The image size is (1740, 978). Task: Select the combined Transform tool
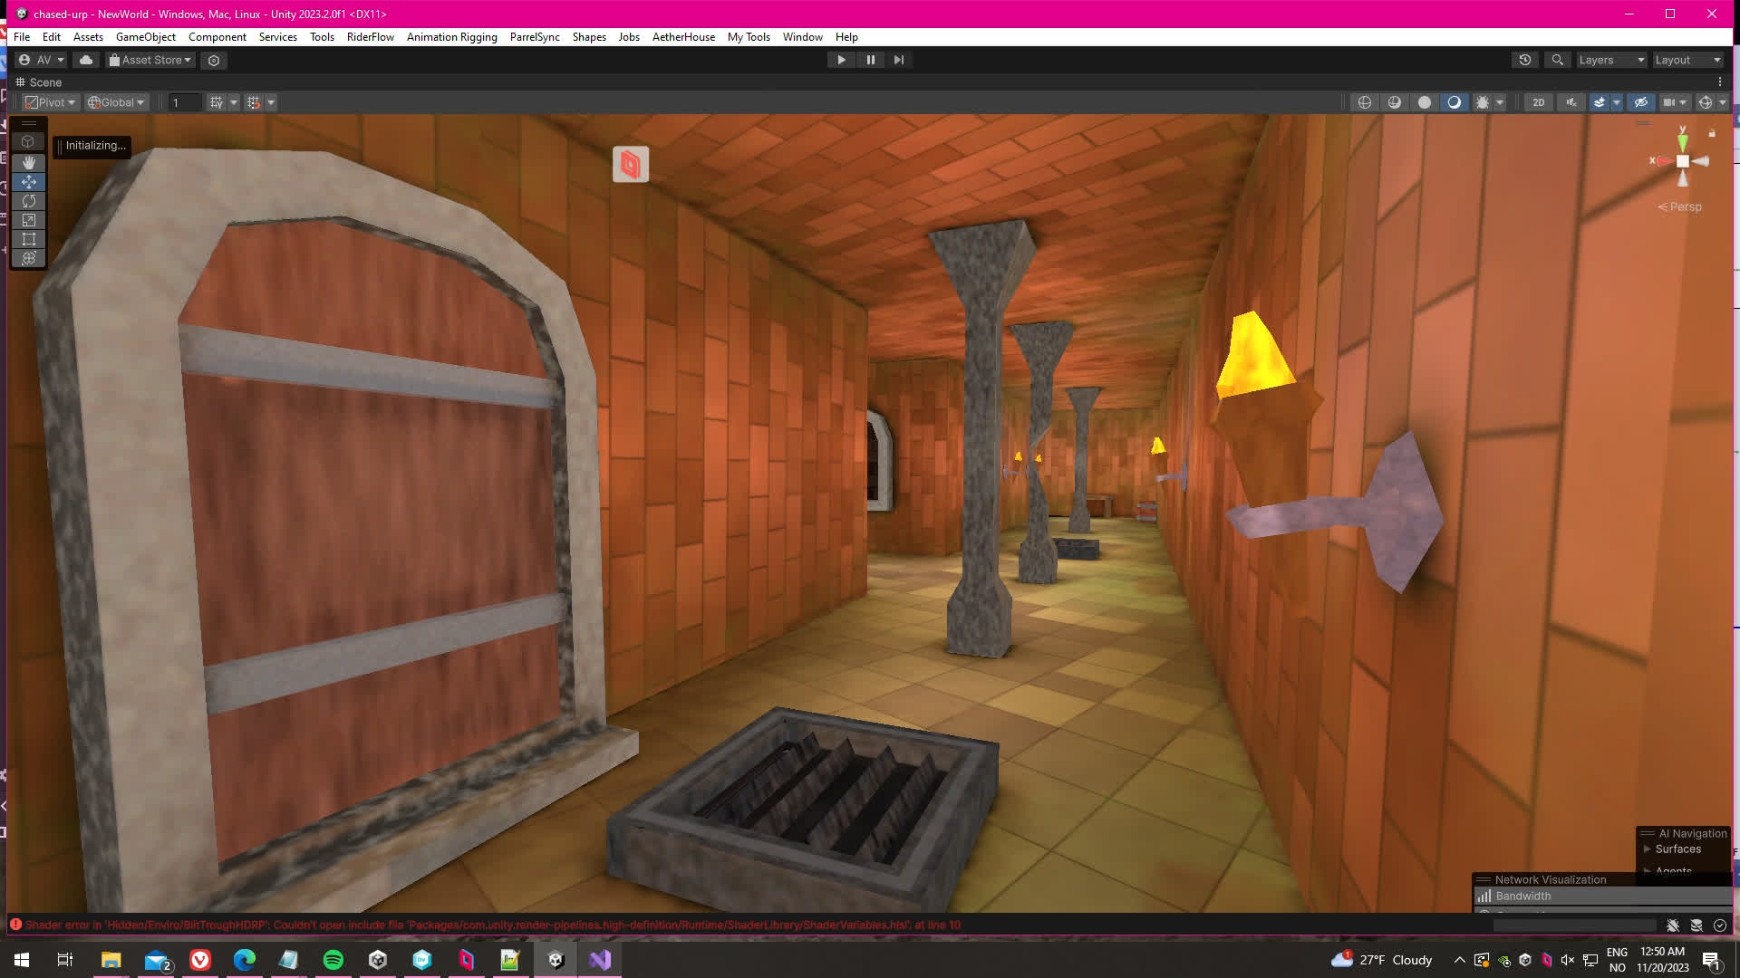pyautogui.click(x=28, y=258)
